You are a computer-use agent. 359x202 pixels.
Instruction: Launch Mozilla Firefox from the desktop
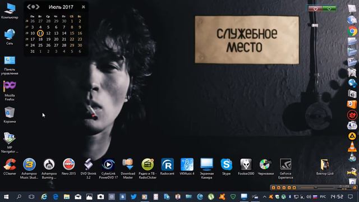tap(10, 91)
